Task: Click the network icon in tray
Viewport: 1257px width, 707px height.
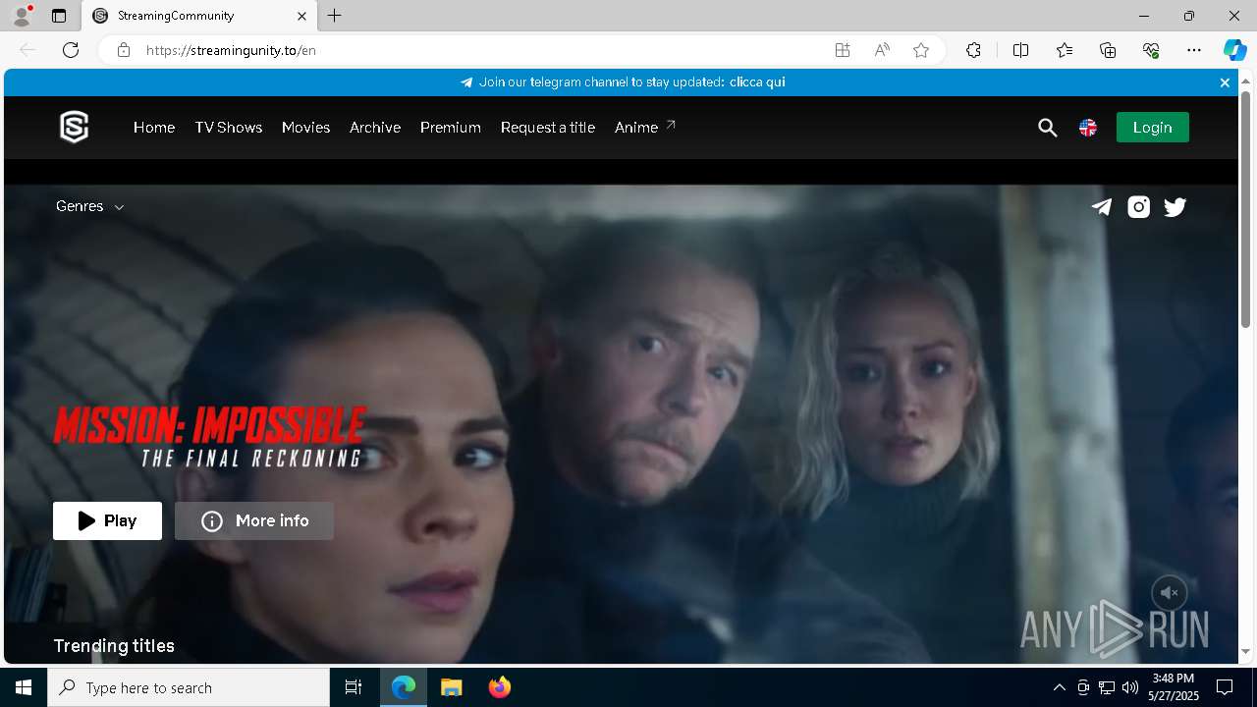Action: coord(1107,687)
